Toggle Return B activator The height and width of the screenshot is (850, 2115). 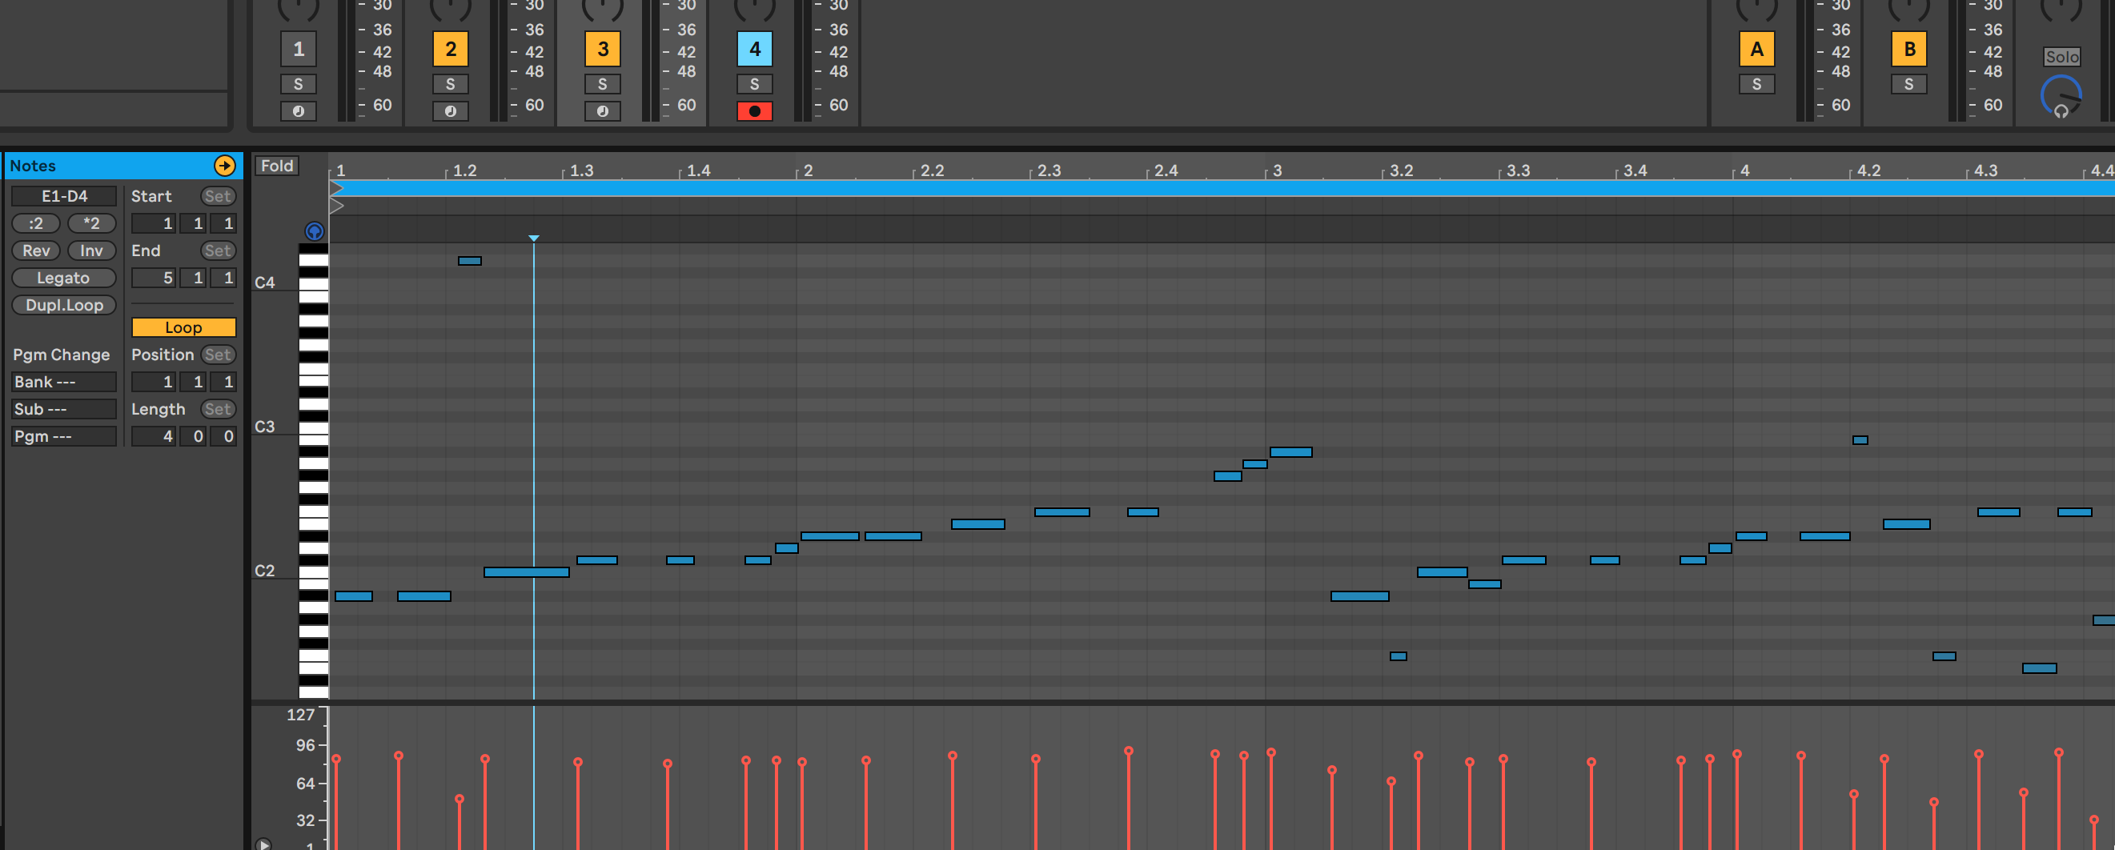(x=1909, y=49)
